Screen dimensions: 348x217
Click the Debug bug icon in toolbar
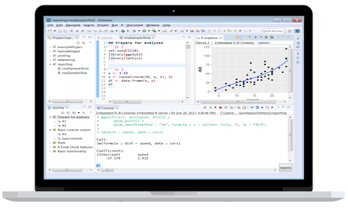[x=135, y=31]
